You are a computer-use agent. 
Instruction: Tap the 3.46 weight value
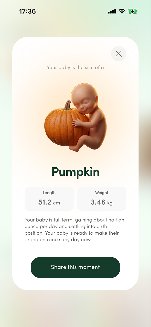(x=98, y=202)
